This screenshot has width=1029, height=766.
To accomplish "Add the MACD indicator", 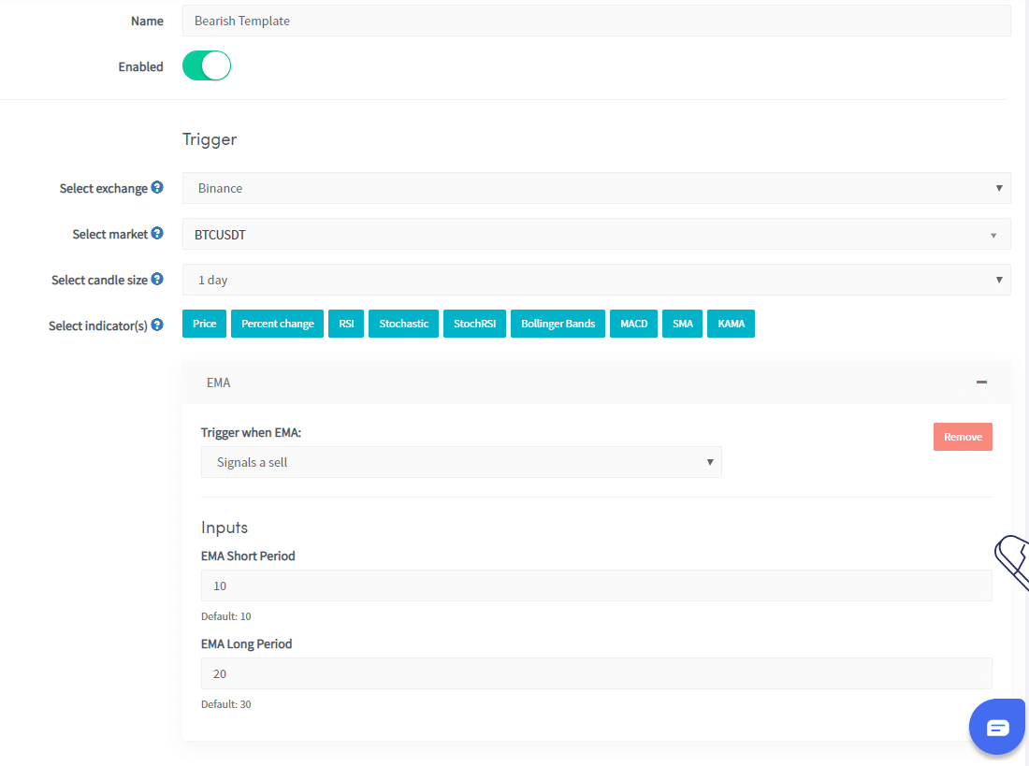I will (x=633, y=324).
